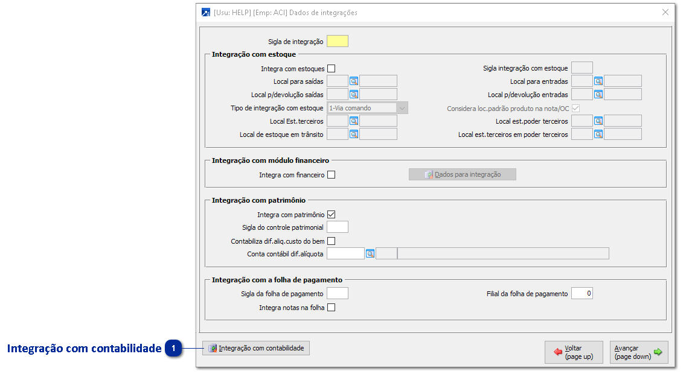Click Local est.terceiros em poder terceiros code field
This screenshot has height=377, width=689.
click(582, 134)
